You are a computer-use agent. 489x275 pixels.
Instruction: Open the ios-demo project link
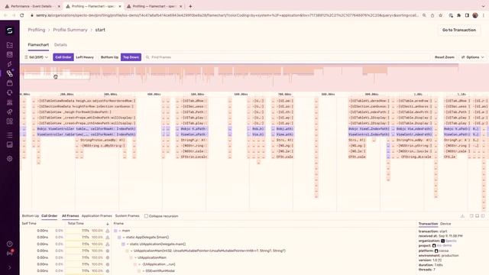click(445, 246)
